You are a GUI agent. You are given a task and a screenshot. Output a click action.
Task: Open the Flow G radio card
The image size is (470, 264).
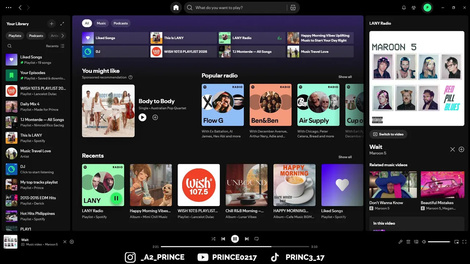pyautogui.click(x=223, y=111)
